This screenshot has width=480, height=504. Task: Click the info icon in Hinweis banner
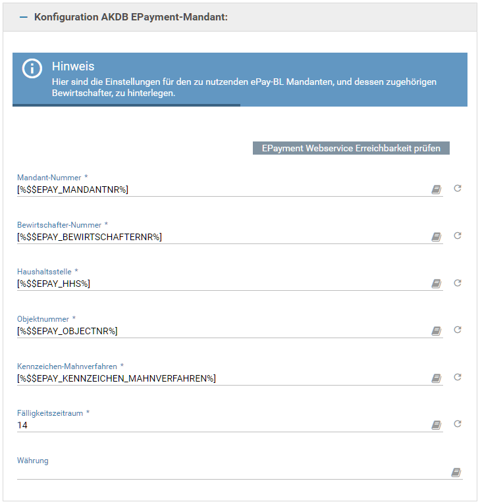(32, 69)
